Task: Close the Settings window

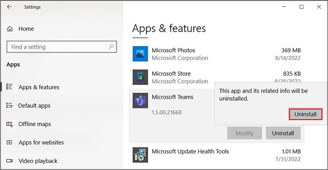Action: pyautogui.click(x=319, y=7)
